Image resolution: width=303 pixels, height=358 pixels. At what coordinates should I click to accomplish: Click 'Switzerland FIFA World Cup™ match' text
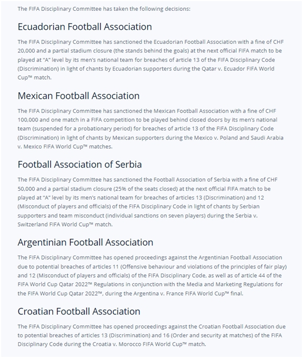click(65, 225)
